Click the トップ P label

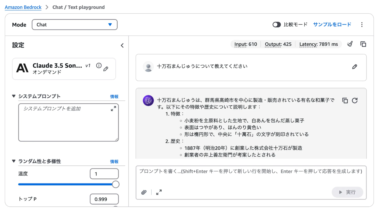27,199
